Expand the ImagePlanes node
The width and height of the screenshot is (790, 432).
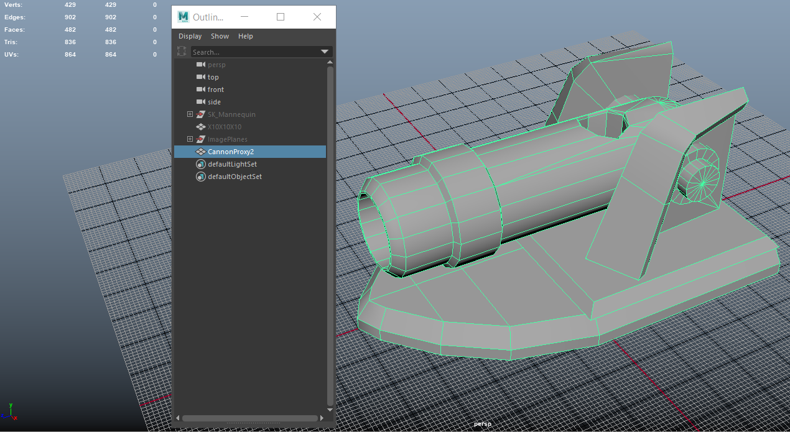190,139
